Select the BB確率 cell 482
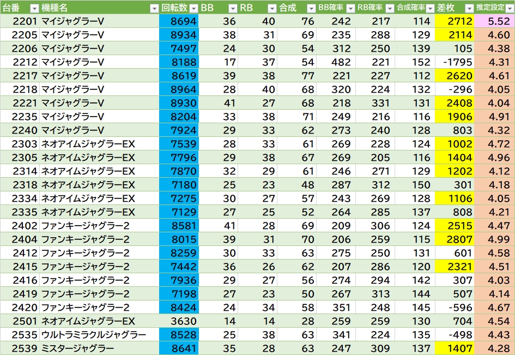Viewport: 515px width, 355px height. tap(336, 62)
